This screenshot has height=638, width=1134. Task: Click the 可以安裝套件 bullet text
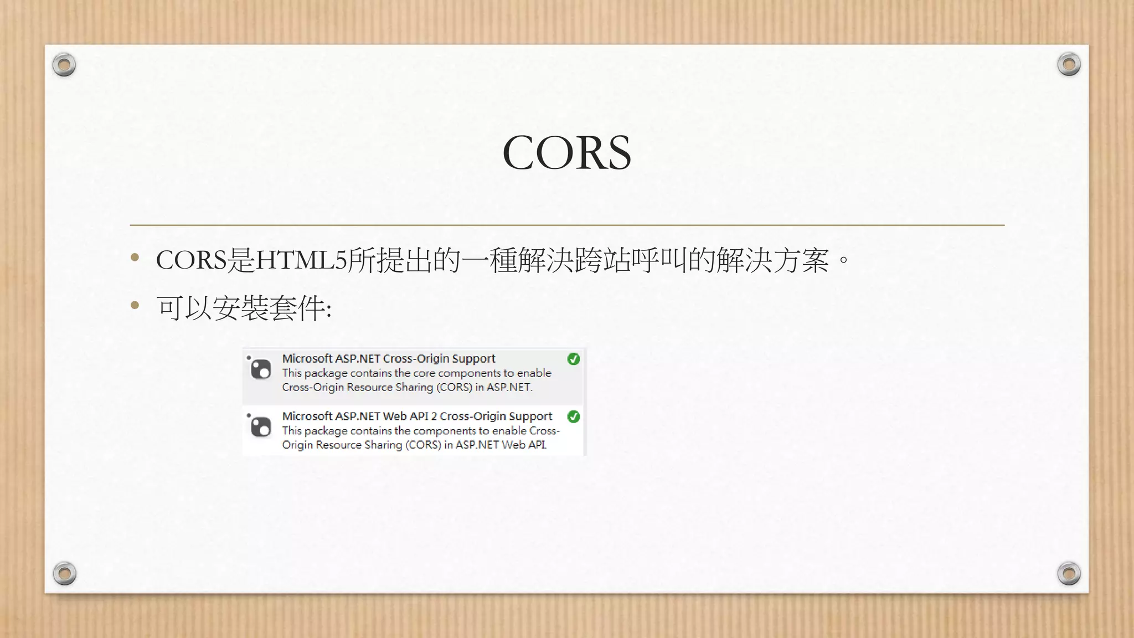244,308
